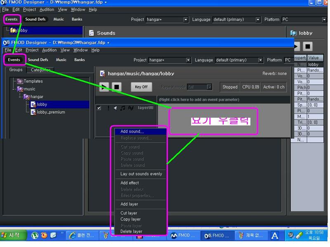330x247 pixels.
Task: Click the Pitch property value cell
Action: tap(315, 88)
